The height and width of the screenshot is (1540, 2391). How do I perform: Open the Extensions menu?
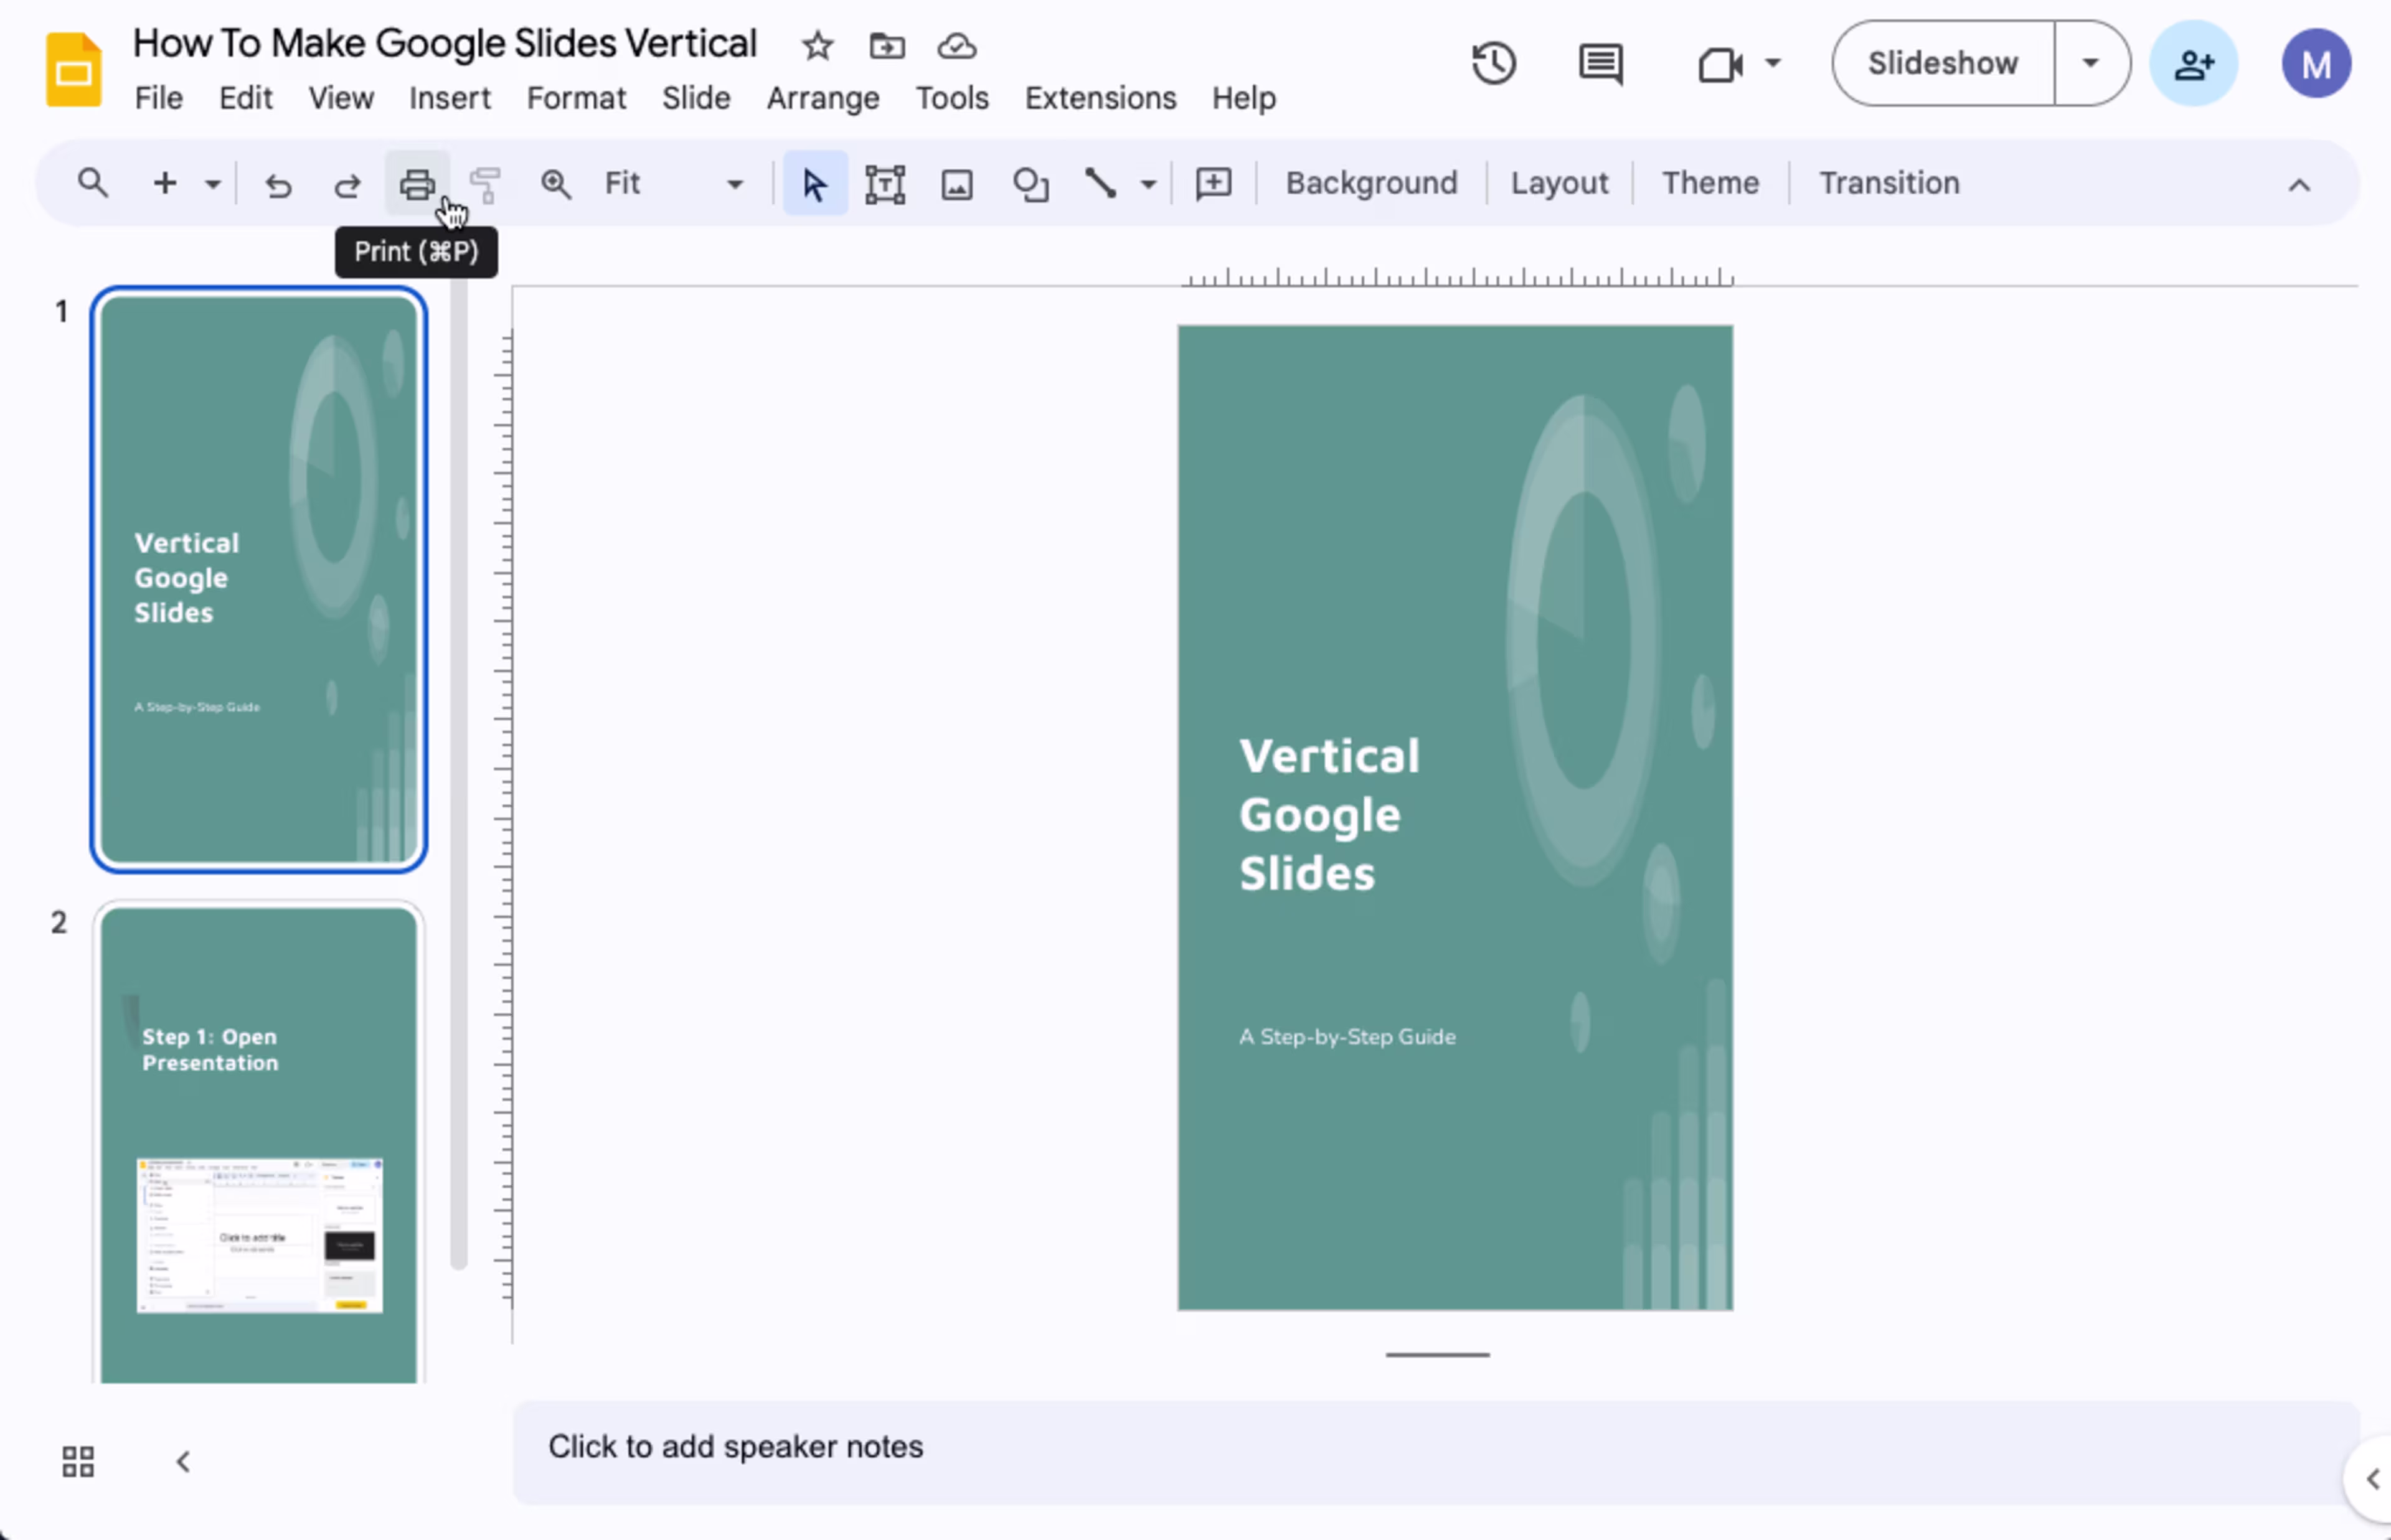pos(1100,98)
